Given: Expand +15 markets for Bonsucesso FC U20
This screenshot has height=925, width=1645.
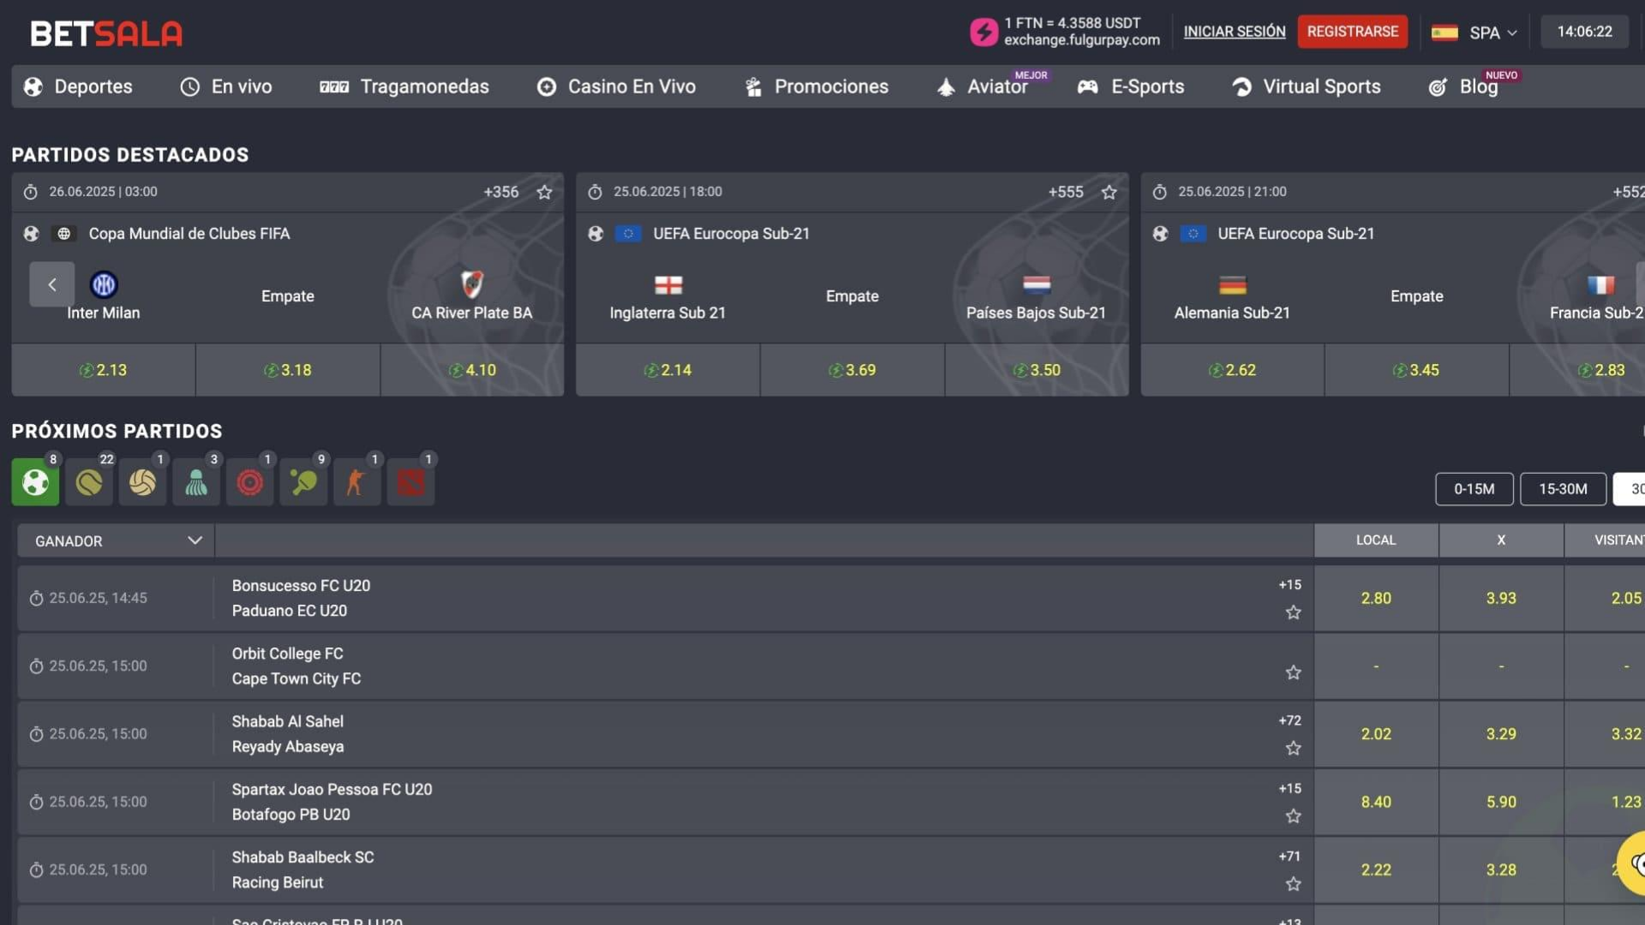Looking at the screenshot, I should 1289,584.
